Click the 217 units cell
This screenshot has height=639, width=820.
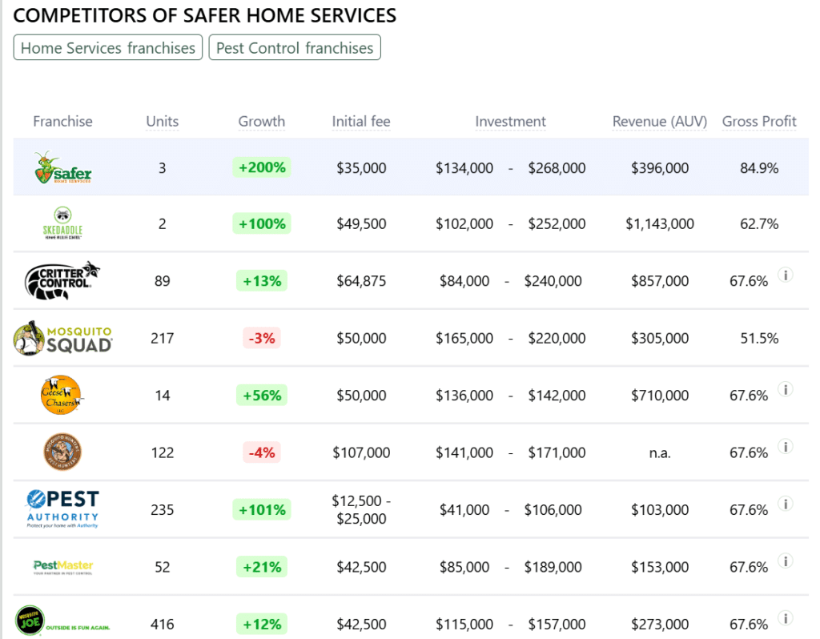tap(162, 339)
